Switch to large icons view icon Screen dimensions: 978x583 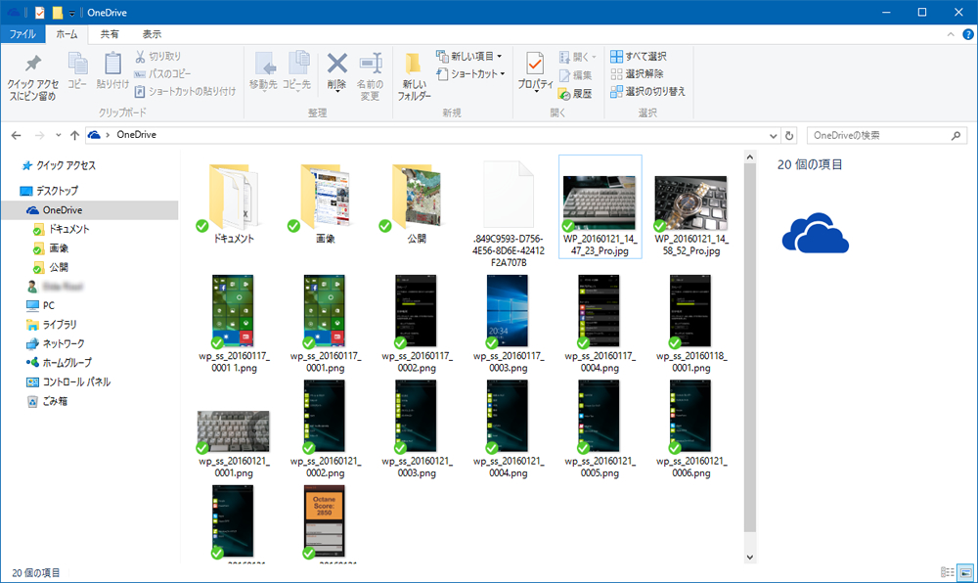(965, 572)
